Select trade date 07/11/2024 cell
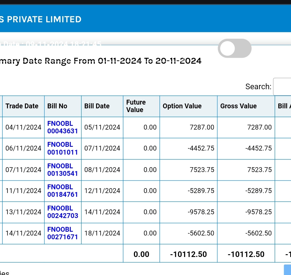Image resolution: width=291 pixels, height=275 pixels. 23,170
